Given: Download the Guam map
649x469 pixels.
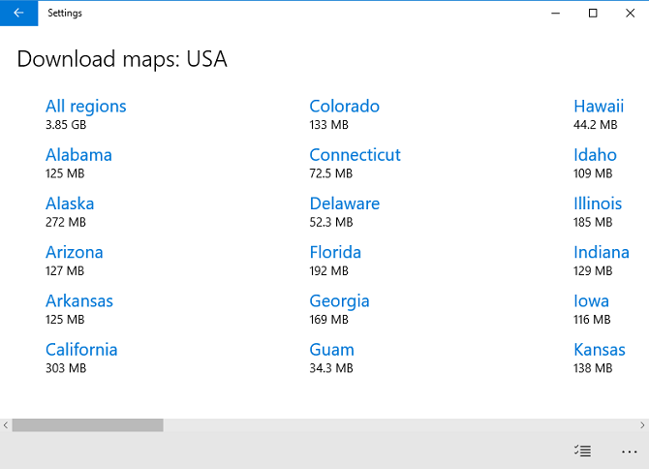Looking at the screenshot, I should pos(332,350).
